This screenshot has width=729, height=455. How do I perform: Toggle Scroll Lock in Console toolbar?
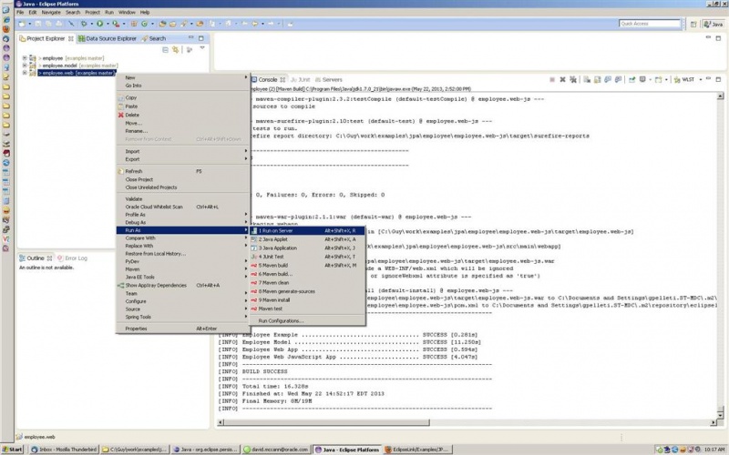pyautogui.click(x=598, y=80)
